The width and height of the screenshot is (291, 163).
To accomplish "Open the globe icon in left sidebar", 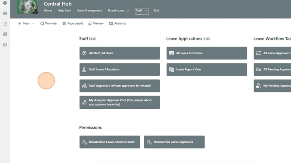I will point(5,3).
